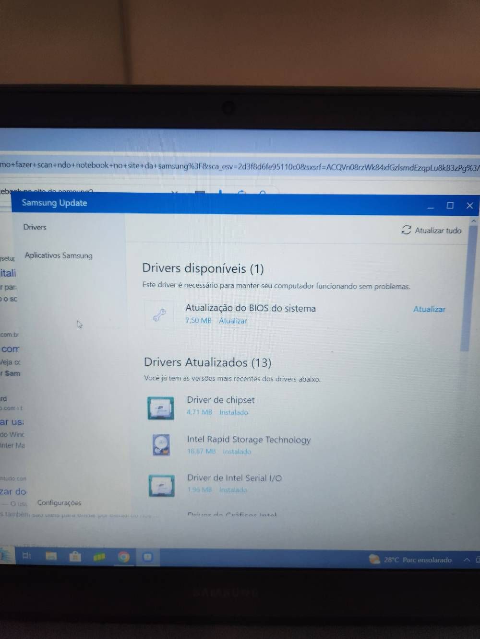Open the Microsoft Store from the taskbar
480x639 pixels.
pos(75,557)
